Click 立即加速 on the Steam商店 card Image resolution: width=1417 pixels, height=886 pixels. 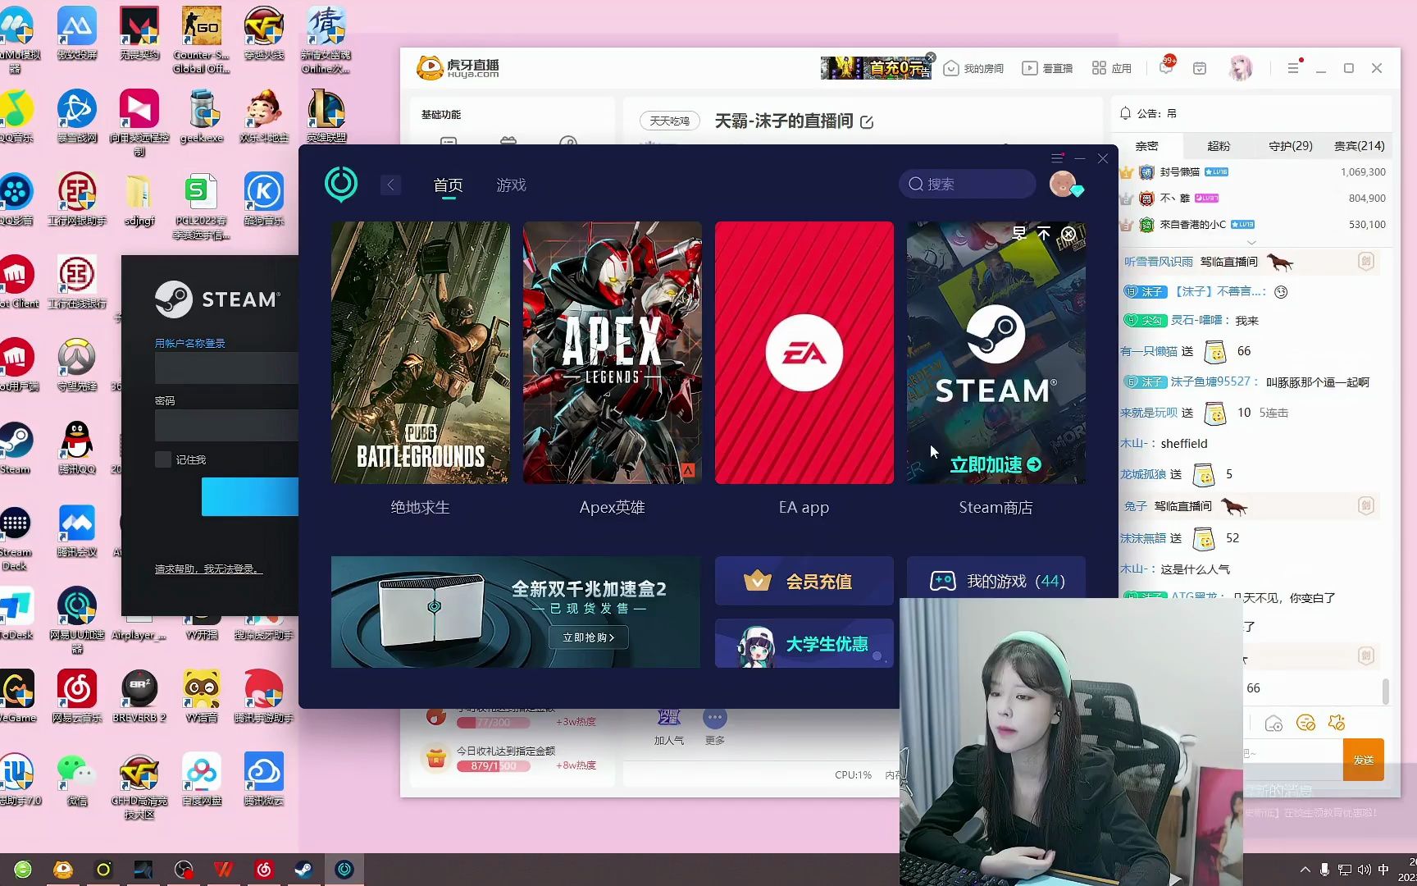click(996, 464)
